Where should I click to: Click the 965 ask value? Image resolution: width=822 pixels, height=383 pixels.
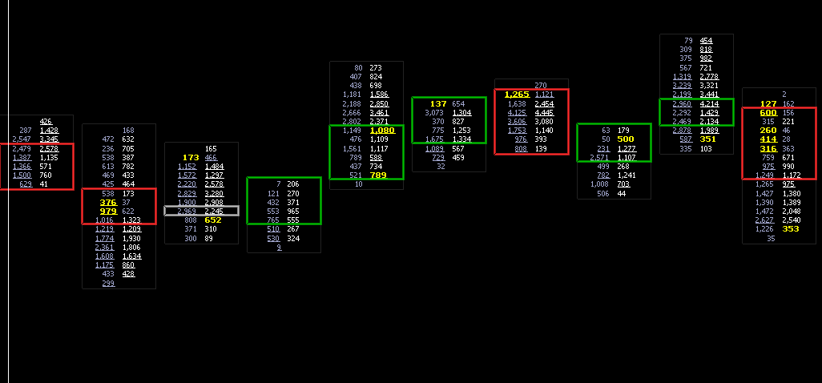(293, 212)
